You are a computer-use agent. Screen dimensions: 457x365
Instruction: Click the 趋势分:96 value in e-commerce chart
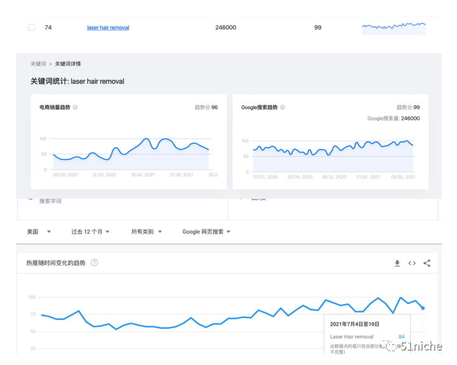tap(206, 107)
